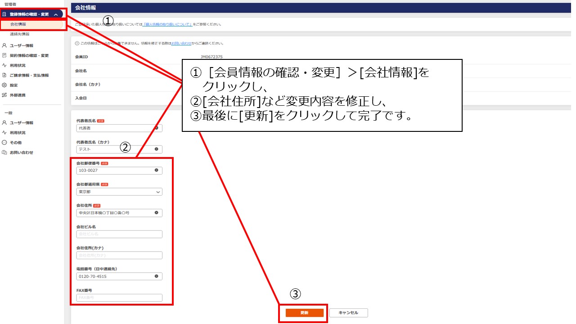Viewport: 576px width, 324px height.
Task: Clear the 会社住所 field via X icon
Action: [x=157, y=213]
